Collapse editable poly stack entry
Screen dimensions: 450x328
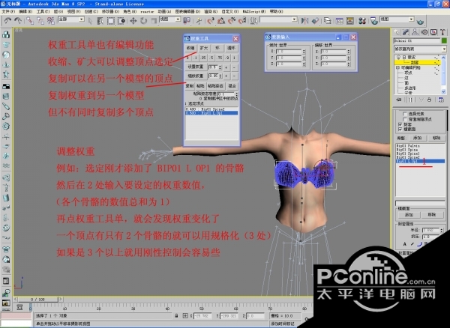tap(397, 67)
